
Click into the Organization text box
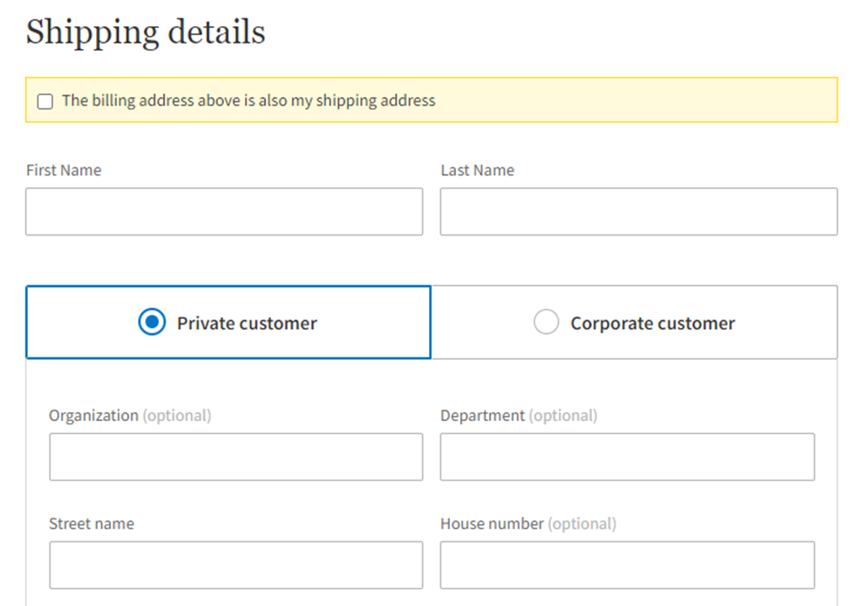pos(235,457)
